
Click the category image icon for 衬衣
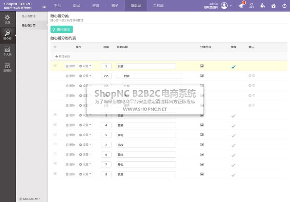(202, 76)
